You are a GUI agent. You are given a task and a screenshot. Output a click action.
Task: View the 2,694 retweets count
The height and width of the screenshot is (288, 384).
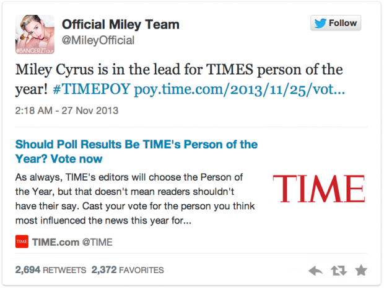tap(51, 270)
